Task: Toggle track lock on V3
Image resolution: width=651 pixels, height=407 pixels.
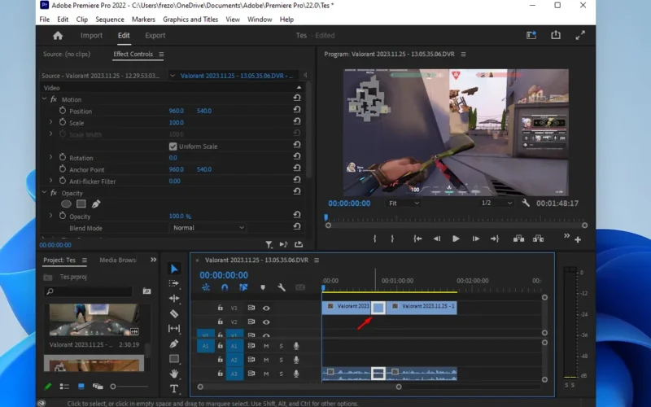Action: click(x=220, y=308)
